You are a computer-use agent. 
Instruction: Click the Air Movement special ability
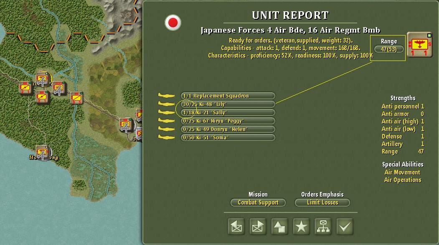pos(402,172)
